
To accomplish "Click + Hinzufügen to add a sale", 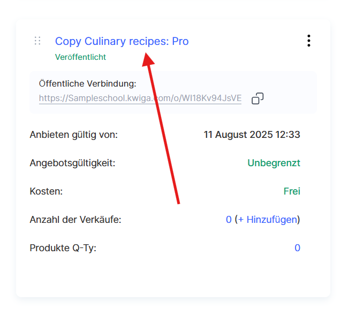I will pos(267,220).
